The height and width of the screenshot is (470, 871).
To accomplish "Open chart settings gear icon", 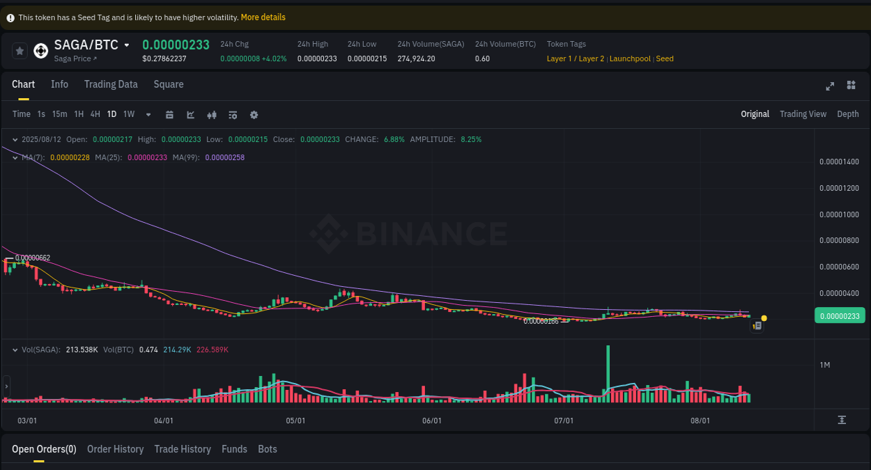I will [x=254, y=115].
